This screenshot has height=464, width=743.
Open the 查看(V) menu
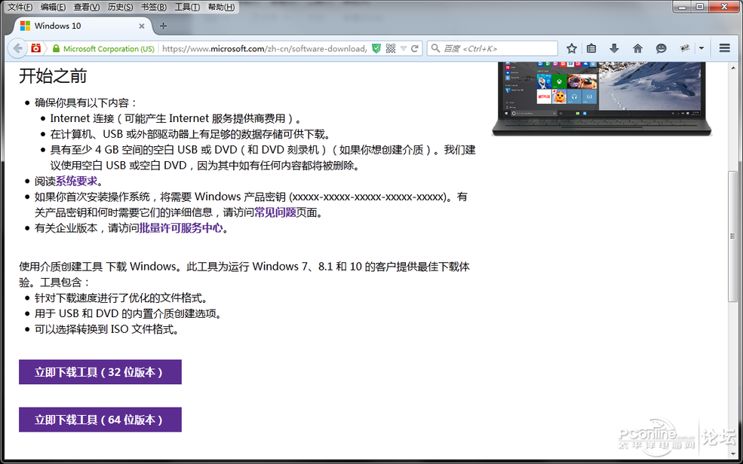(86, 7)
